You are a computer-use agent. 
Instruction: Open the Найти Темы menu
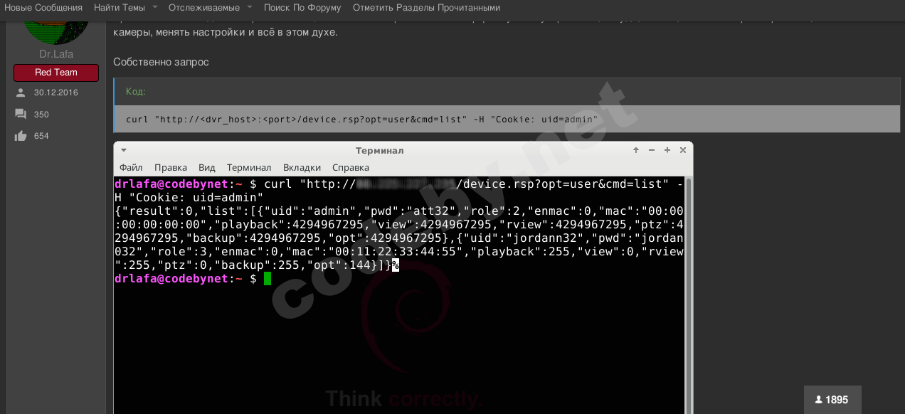tap(120, 8)
